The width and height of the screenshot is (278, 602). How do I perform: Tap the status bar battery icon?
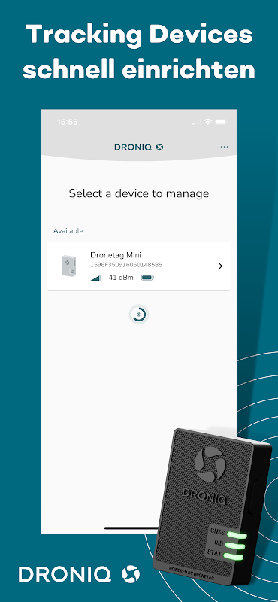[221, 122]
